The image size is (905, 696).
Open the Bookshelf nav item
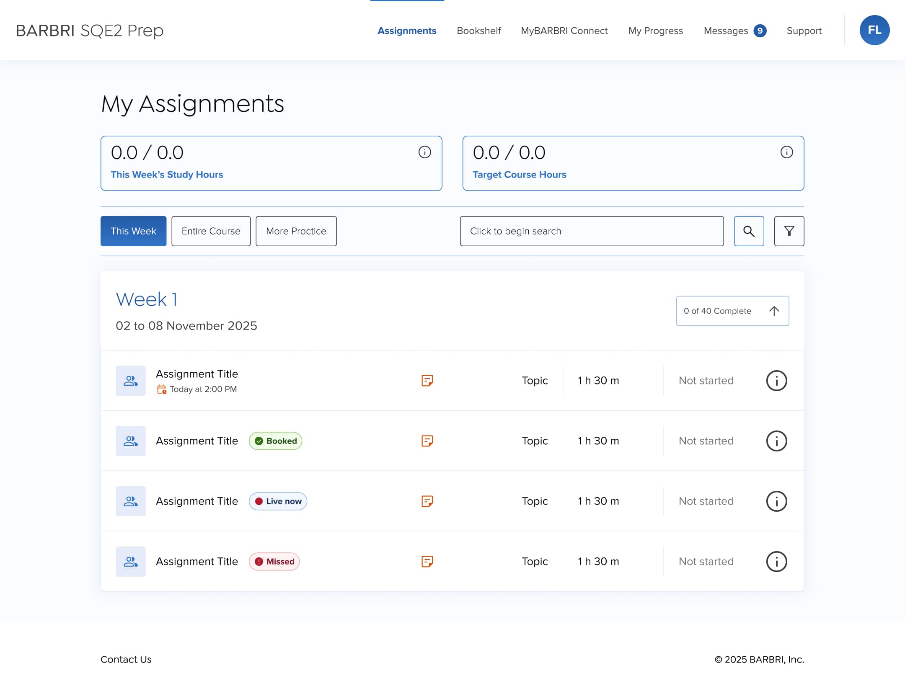click(x=479, y=31)
